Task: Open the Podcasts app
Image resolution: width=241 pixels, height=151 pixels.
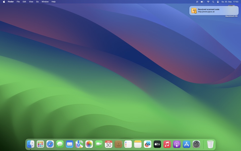Action: 177,144
